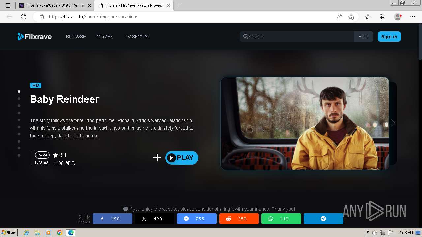Click the 8.1 star rating

[60, 155]
